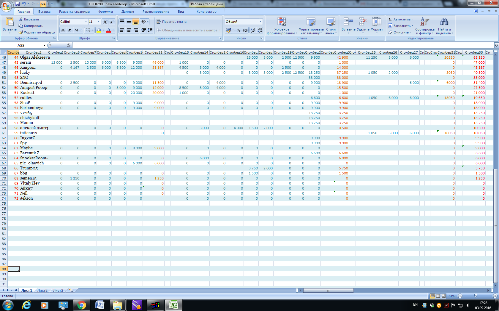Open the Лист2 worksheet tab
The height and width of the screenshot is (311, 499).
pyautogui.click(x=42, y=290)
